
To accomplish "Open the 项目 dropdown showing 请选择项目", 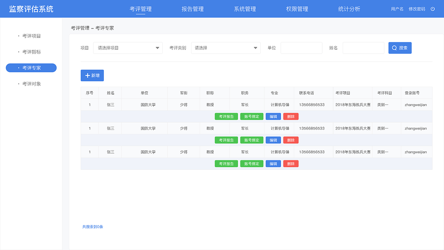I will (128, 48).
